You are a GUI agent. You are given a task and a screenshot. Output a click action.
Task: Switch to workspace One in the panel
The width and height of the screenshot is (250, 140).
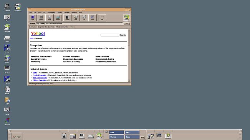click(116, 132)
